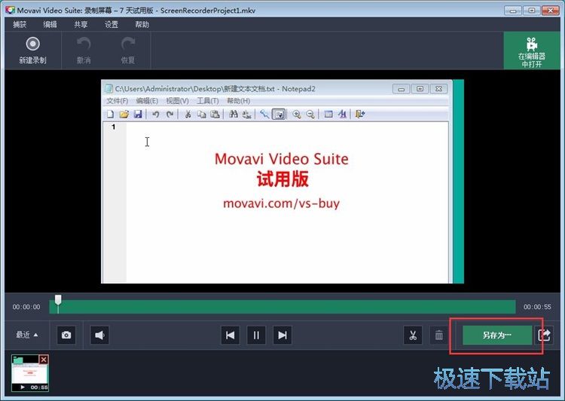This screenshot has width=565, height=401.
Task: Take a snapshot with the camera icon
Action: coord(66,335)
